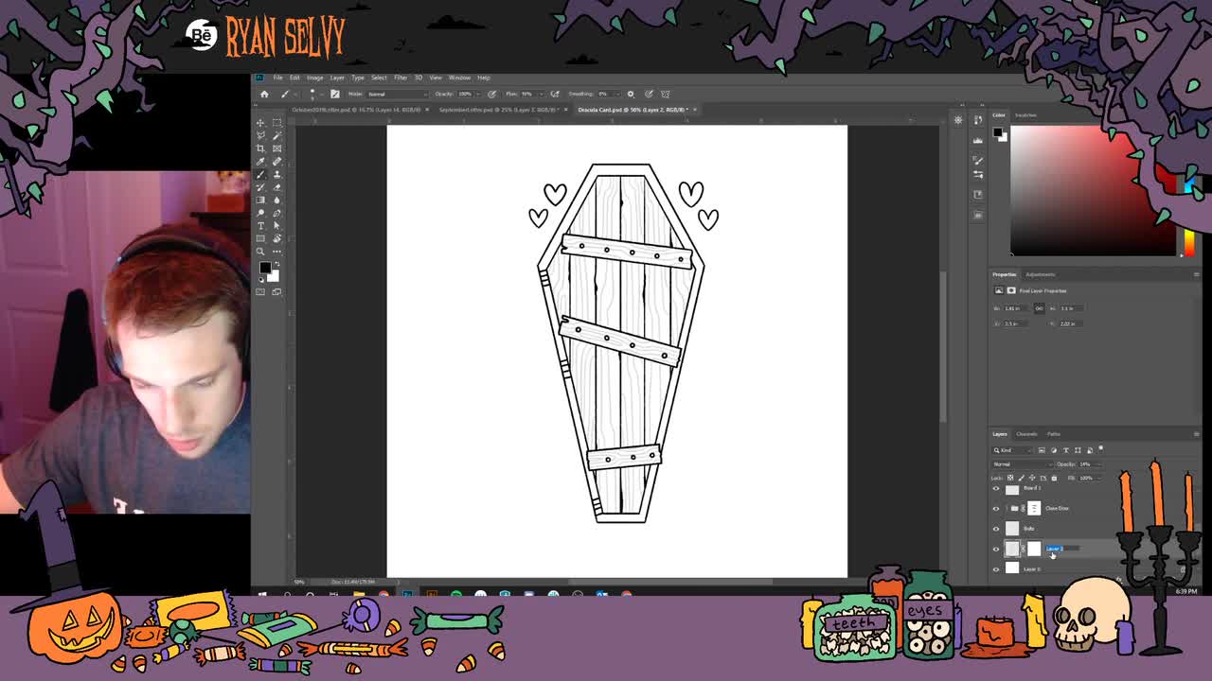
Task: Select the Move tool
Action: click(x=260, y=123)
